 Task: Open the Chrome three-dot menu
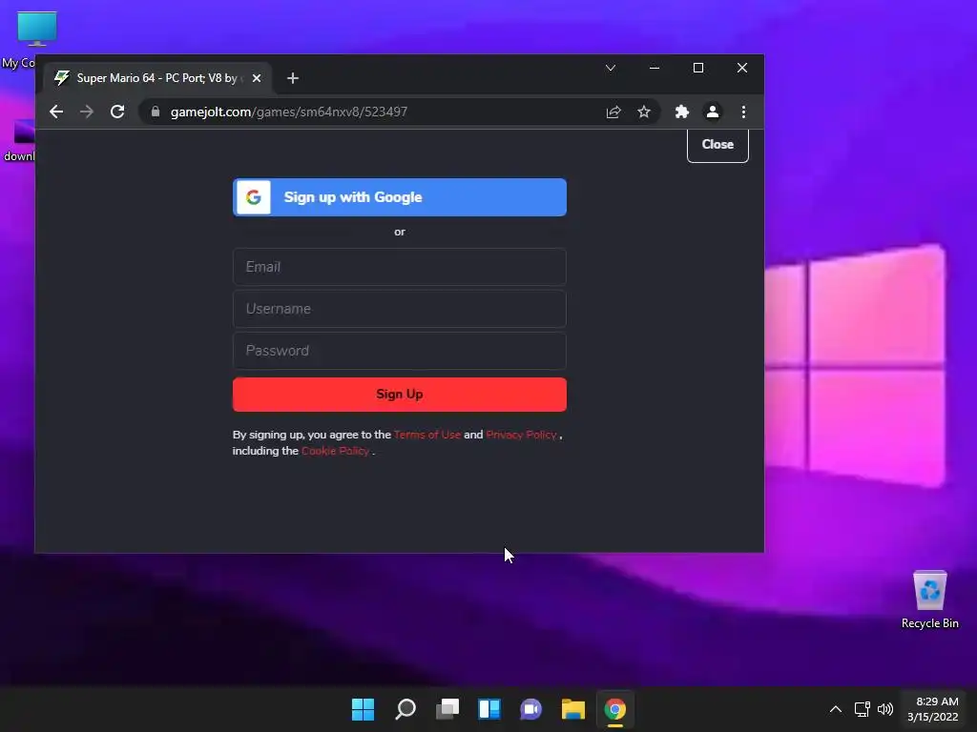743,112
